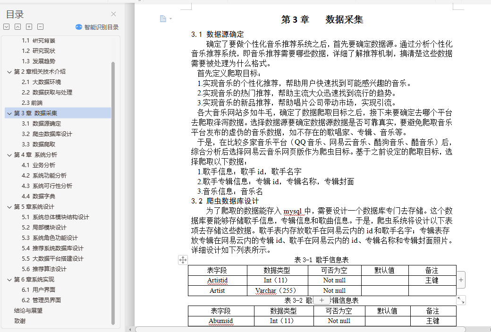Screen dimensions: 491x332
Task: Click the collapse-all up-arrow icon under 目录
Action: [x=18, y=27]
